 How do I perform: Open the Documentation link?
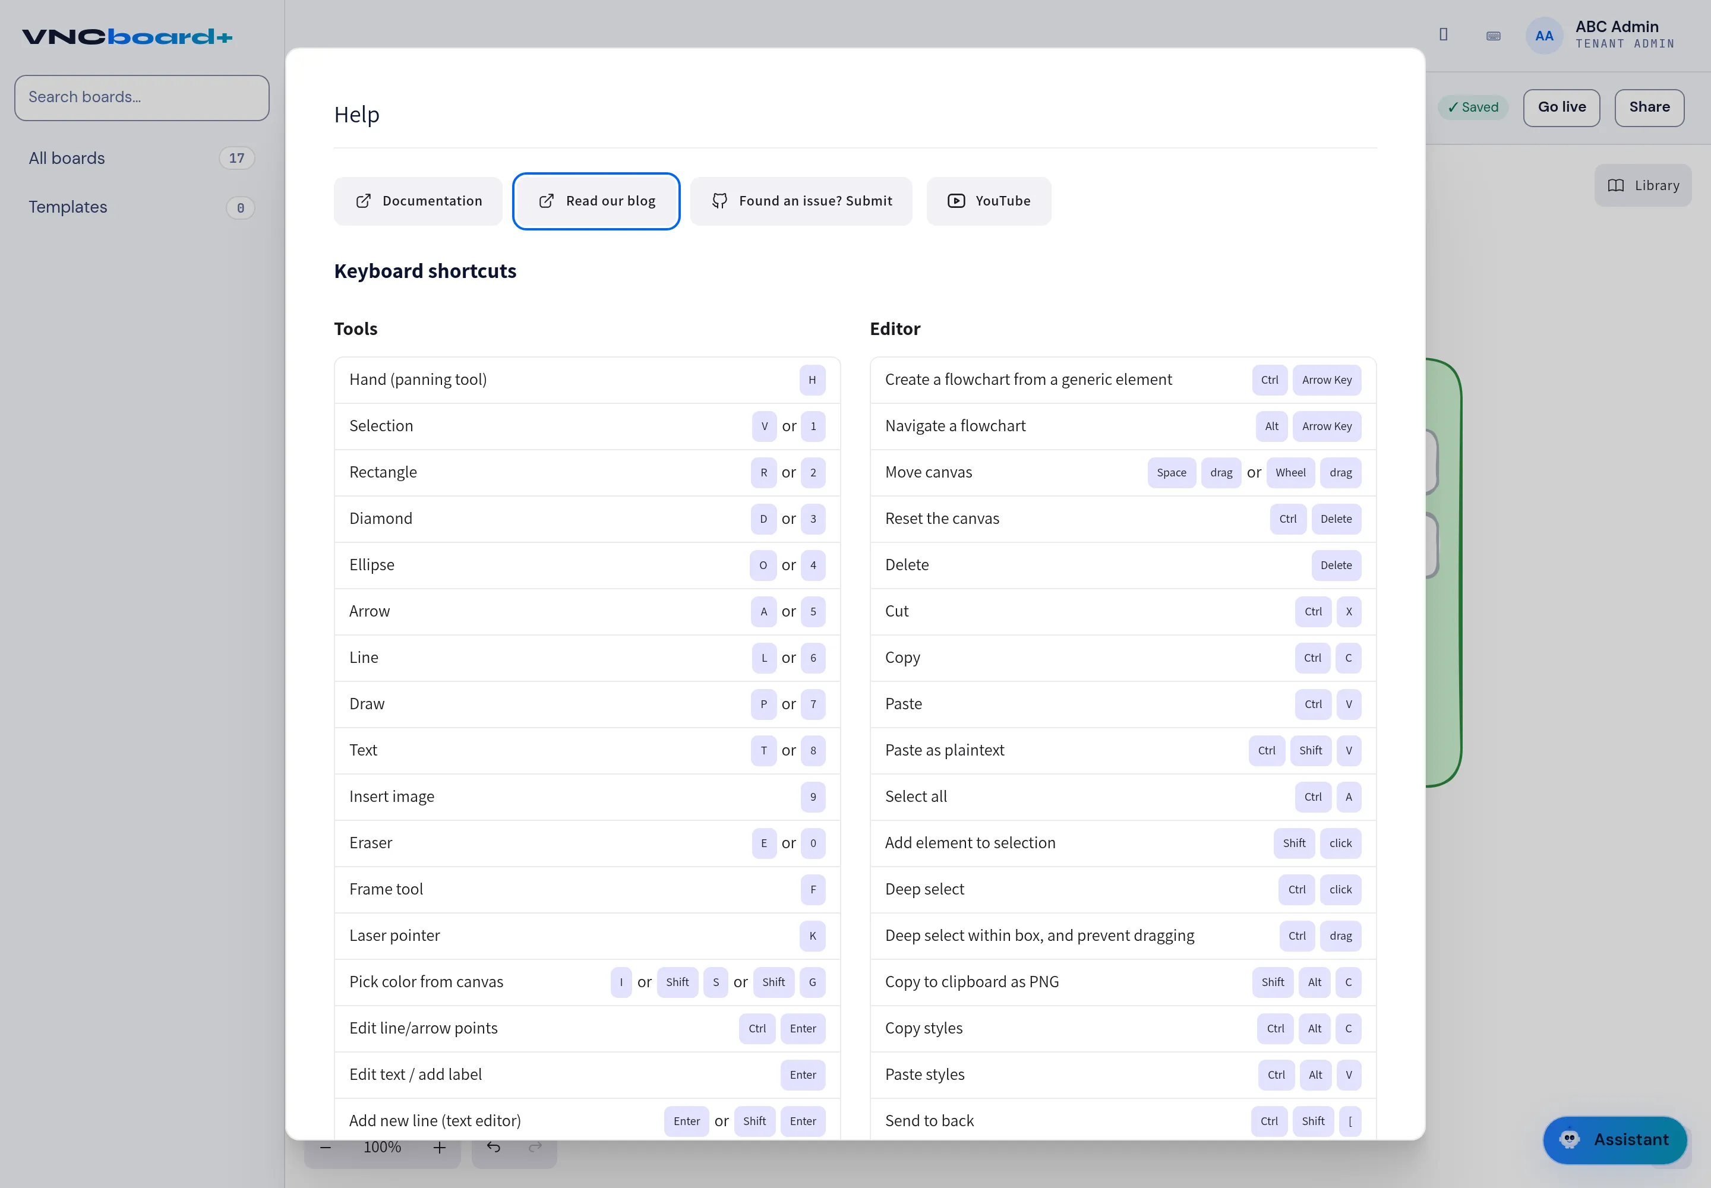pos(418,201)
